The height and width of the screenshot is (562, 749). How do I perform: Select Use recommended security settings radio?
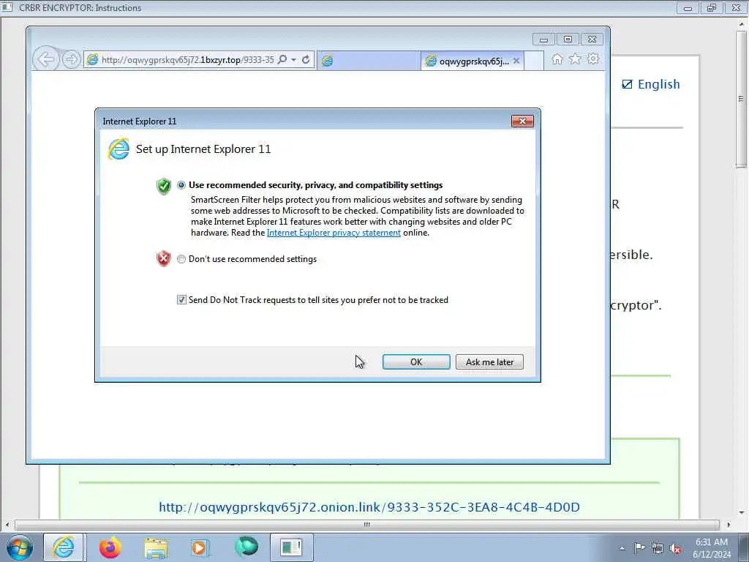click(181, 185)
